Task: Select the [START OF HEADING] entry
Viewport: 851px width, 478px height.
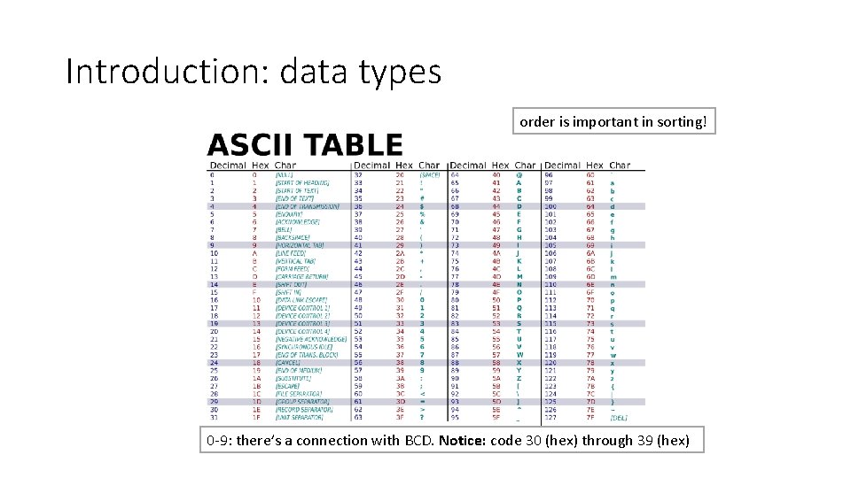Action: pos(301,183)
